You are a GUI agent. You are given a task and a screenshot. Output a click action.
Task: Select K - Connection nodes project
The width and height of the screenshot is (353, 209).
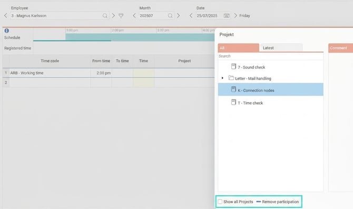pyautogui.click(x=271, y=89)
